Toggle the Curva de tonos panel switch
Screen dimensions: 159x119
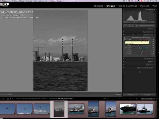point(124,32)
